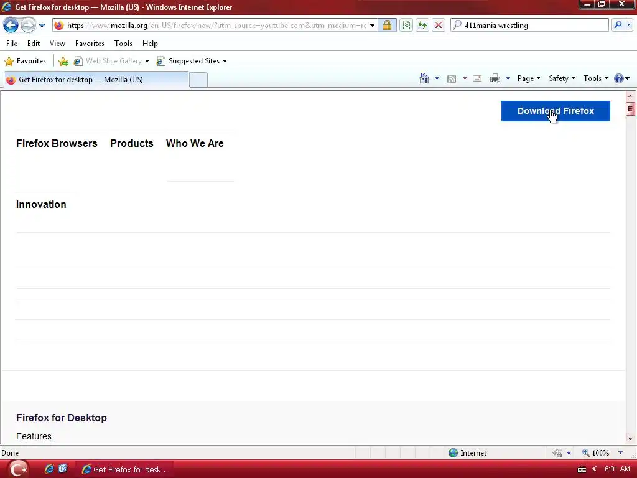The image size is (637, 478).
Task: Open the command bar Tools menu
Action: tap(595, 78)
